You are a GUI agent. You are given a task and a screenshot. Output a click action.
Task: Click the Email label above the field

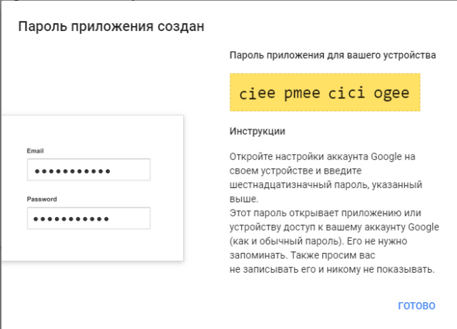coord(35,151)
